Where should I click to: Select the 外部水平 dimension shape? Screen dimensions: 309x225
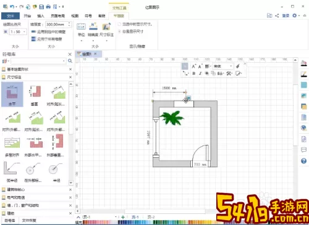click(x=33, y=145)
